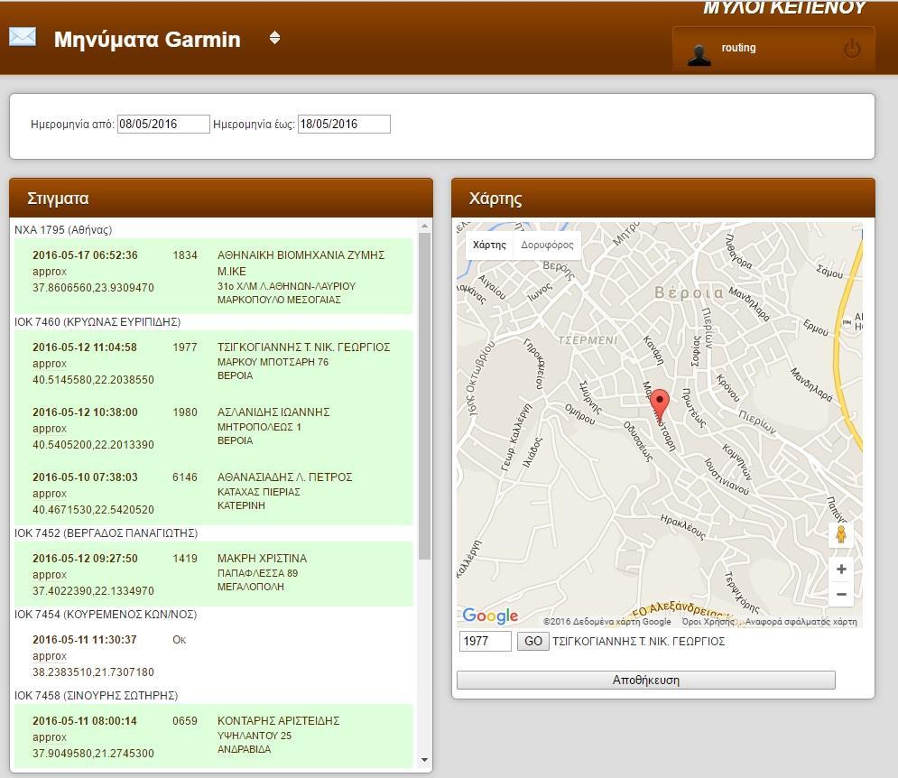Viewport: 898px width, 778px height.
Task: Click the routing user avatar icon
Action: click(x=699, y=55)
